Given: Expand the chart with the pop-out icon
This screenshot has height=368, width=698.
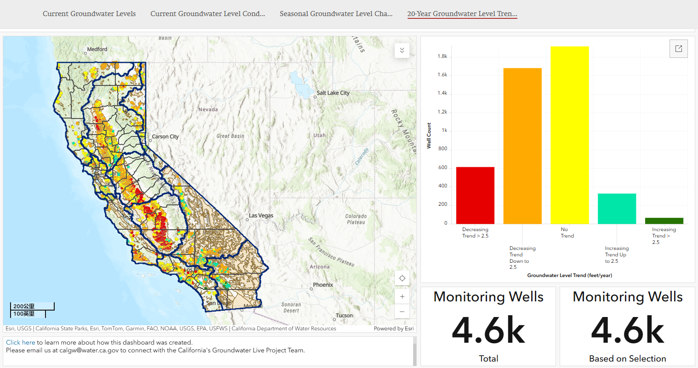Looking at the screenshot, I should coord(678,49).
